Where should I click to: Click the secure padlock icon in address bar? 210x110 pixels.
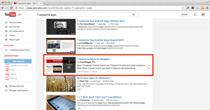[x=16, y=8]
